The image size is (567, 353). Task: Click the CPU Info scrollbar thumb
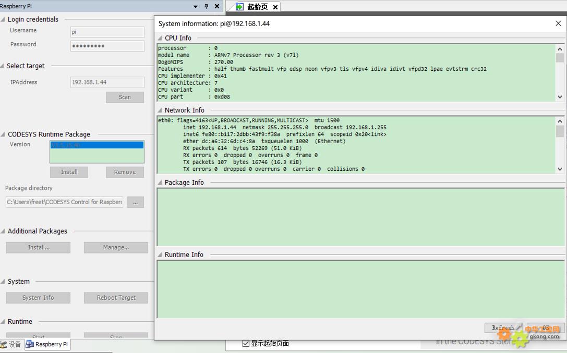coord(560,58)
